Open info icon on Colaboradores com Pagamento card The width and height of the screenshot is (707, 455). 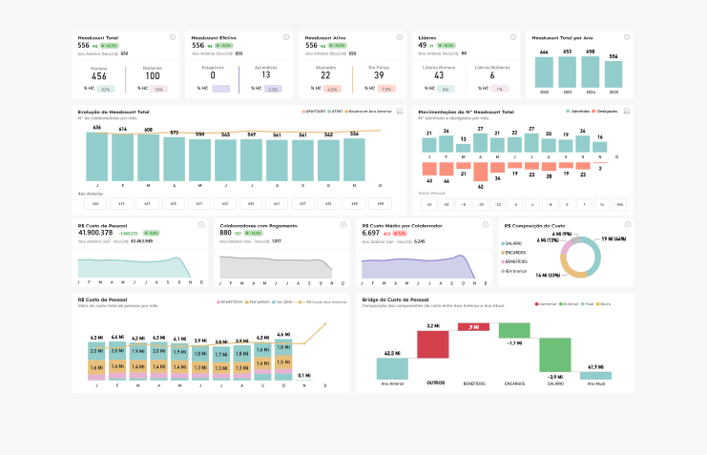click(x=343, y=224)
